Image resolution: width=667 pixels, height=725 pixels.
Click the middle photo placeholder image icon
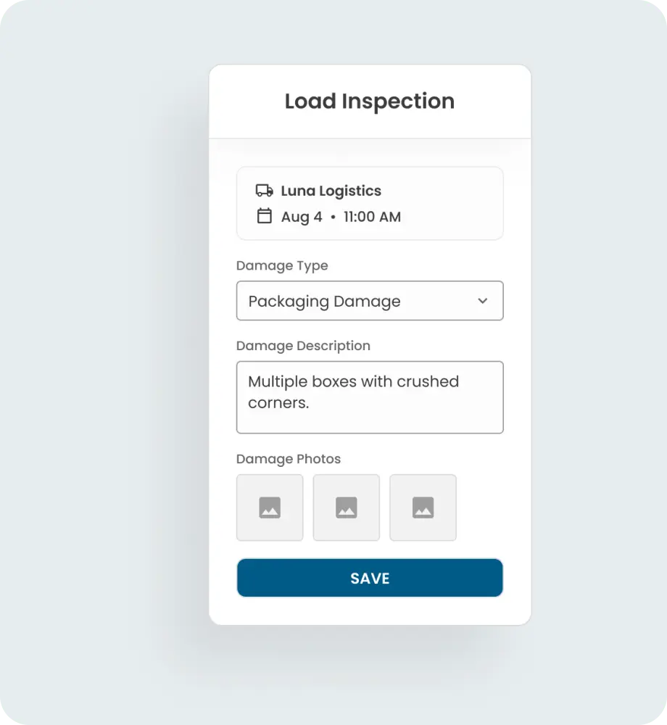coord(346,507)
